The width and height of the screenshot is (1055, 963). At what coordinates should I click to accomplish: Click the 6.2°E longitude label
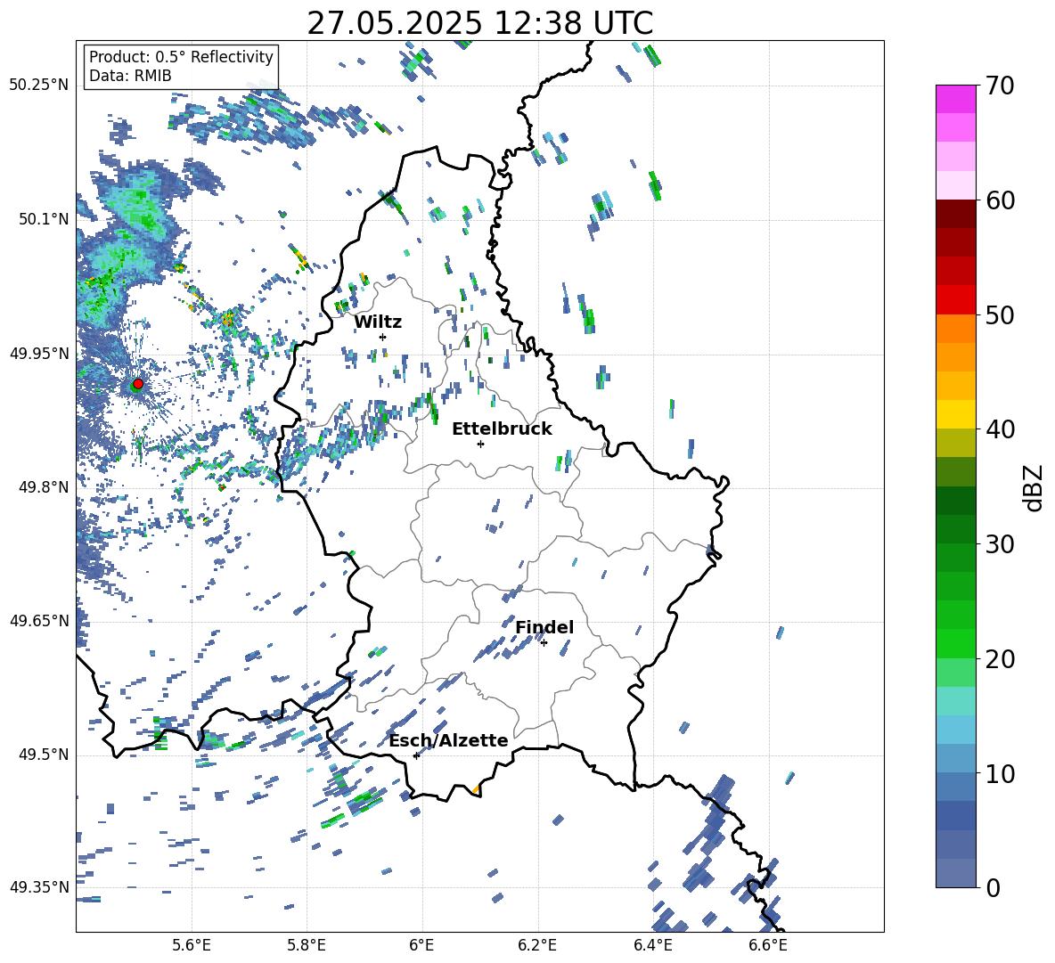[537, 945]
